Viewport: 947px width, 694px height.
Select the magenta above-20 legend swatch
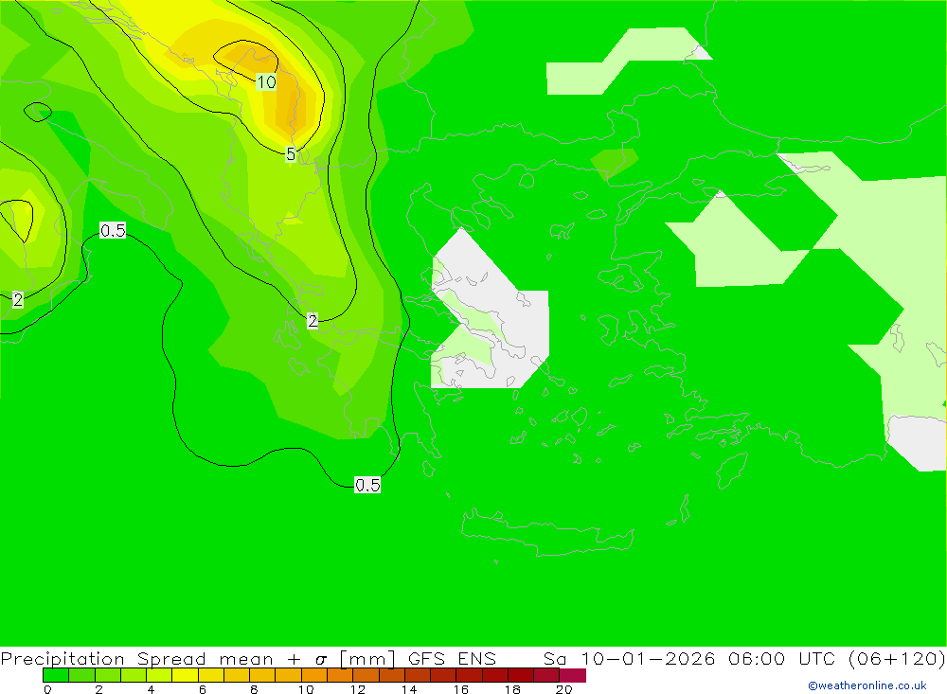(x=573, y=675)
